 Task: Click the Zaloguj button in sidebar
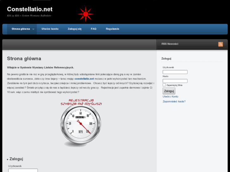pyautogui.click(x=169, y=91)
